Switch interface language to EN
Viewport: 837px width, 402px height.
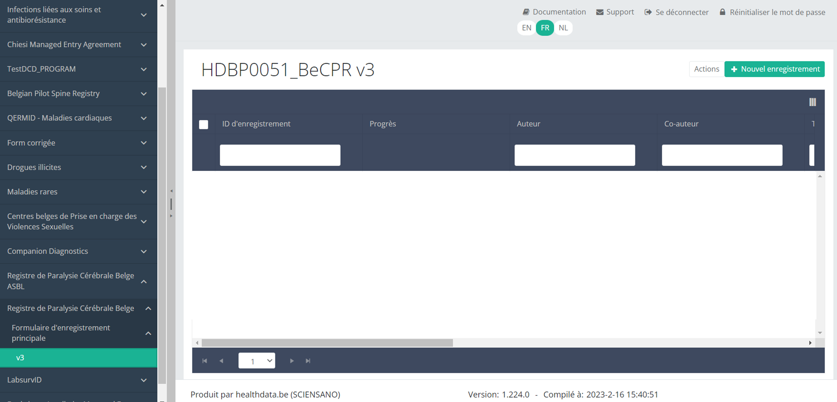(x=526, y=28)
